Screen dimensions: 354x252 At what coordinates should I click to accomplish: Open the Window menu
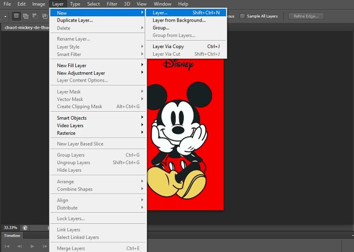pos(162,4)
